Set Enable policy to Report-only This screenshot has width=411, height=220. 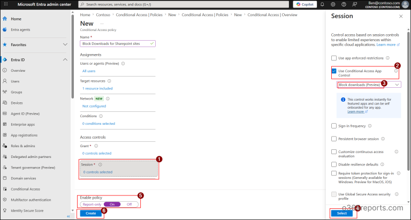(92, 204)
